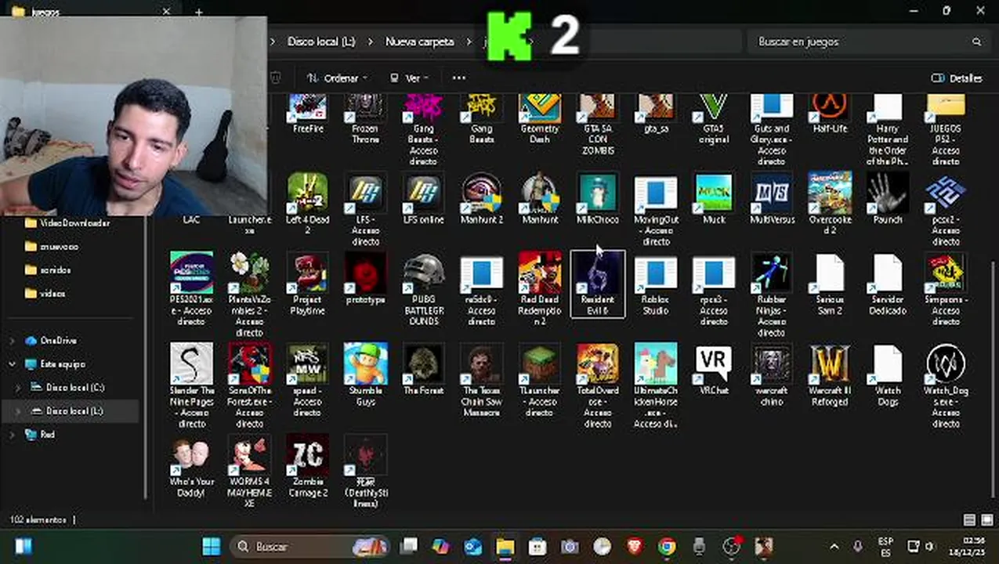Select the TLauncher Minecraft shortcut

point(539,380)
